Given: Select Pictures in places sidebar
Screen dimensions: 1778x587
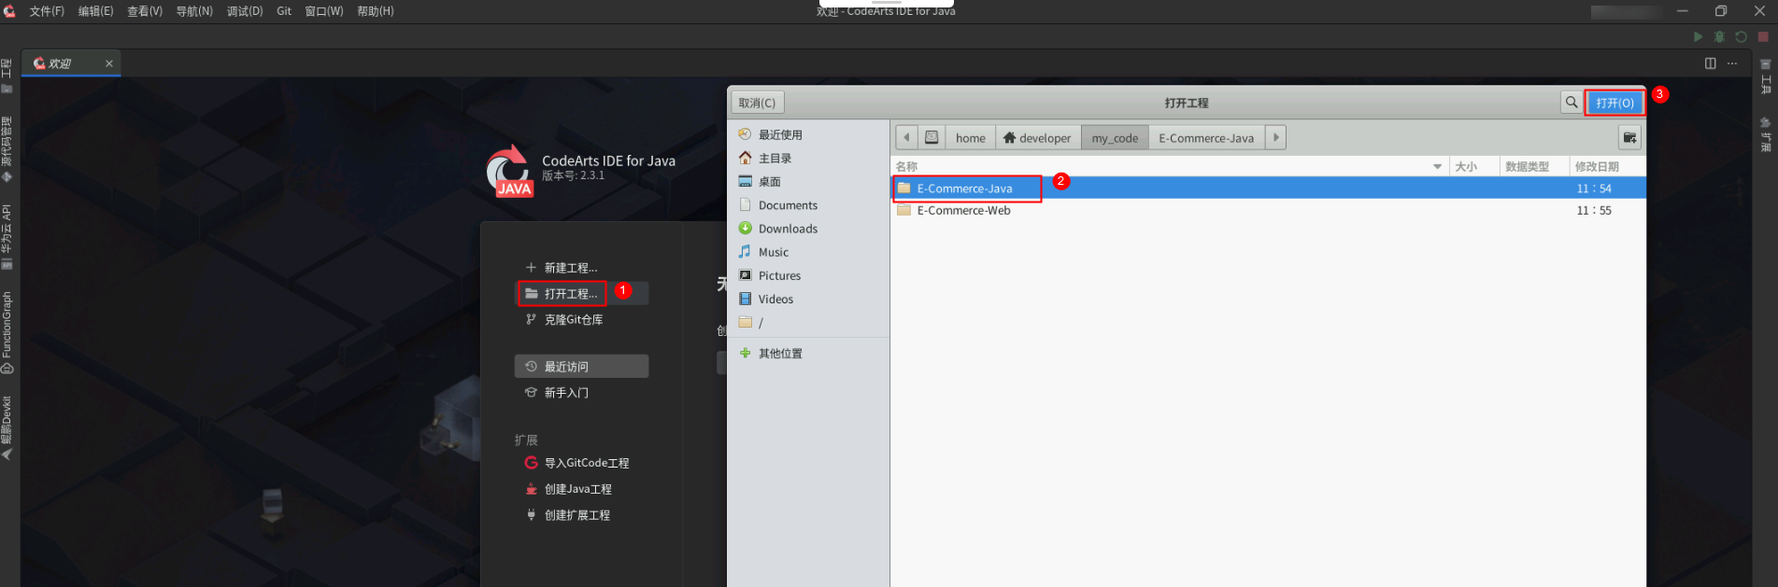Looking at the screenshot, I should 808,275.
